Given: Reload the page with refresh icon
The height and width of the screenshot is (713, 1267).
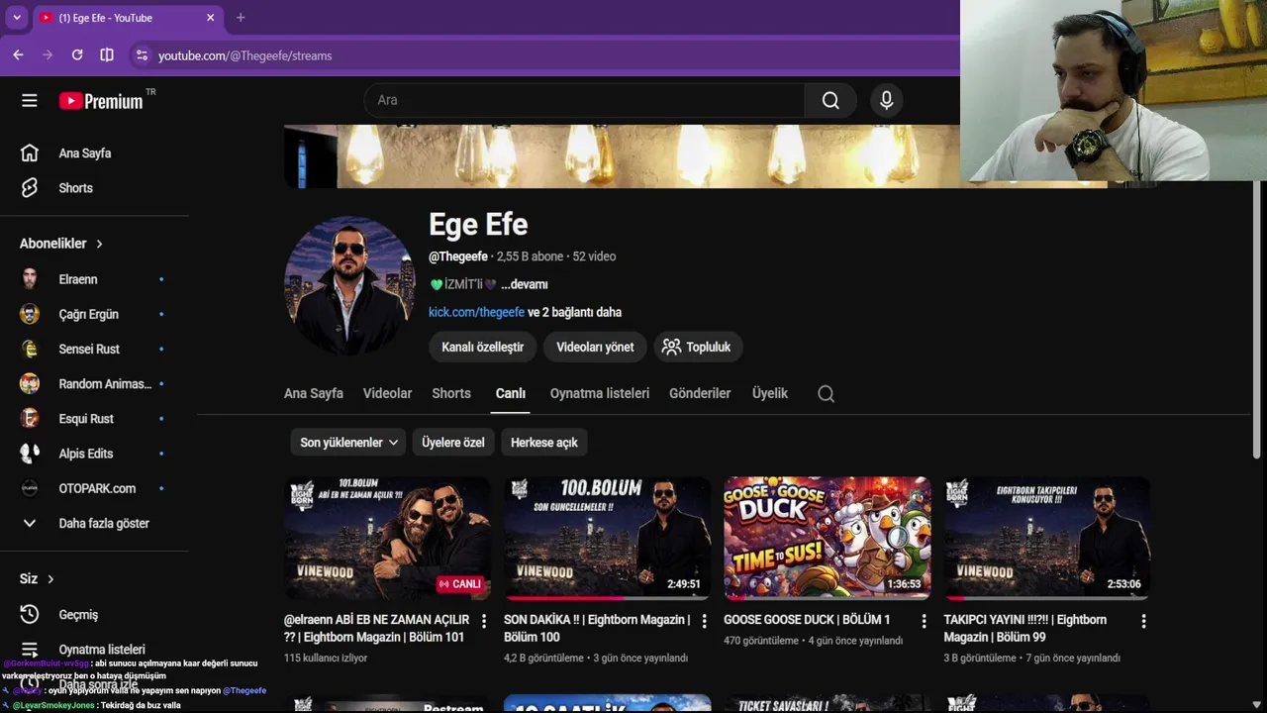Looking at the screenshot, I should click(77, 55).
